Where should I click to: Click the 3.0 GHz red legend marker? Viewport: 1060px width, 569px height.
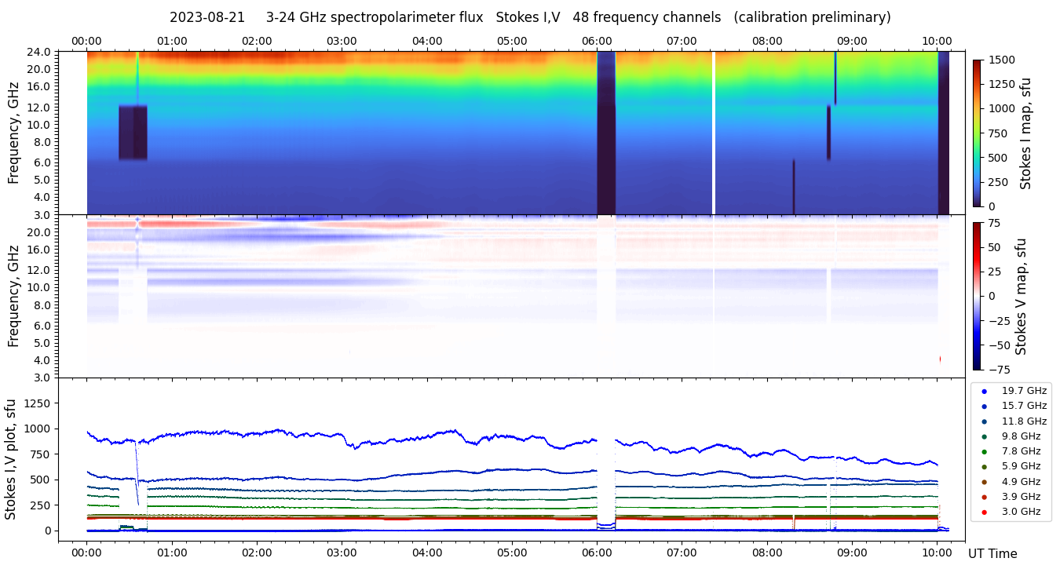coord(984,512)
